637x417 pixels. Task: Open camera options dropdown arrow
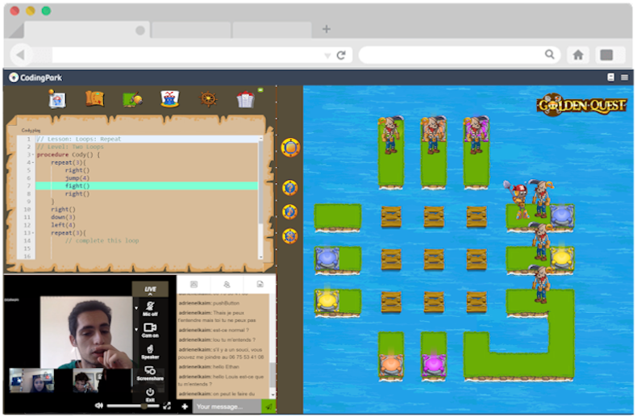[136, 329]
